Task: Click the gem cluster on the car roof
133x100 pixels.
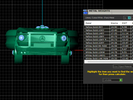Action: click(42, 27)
